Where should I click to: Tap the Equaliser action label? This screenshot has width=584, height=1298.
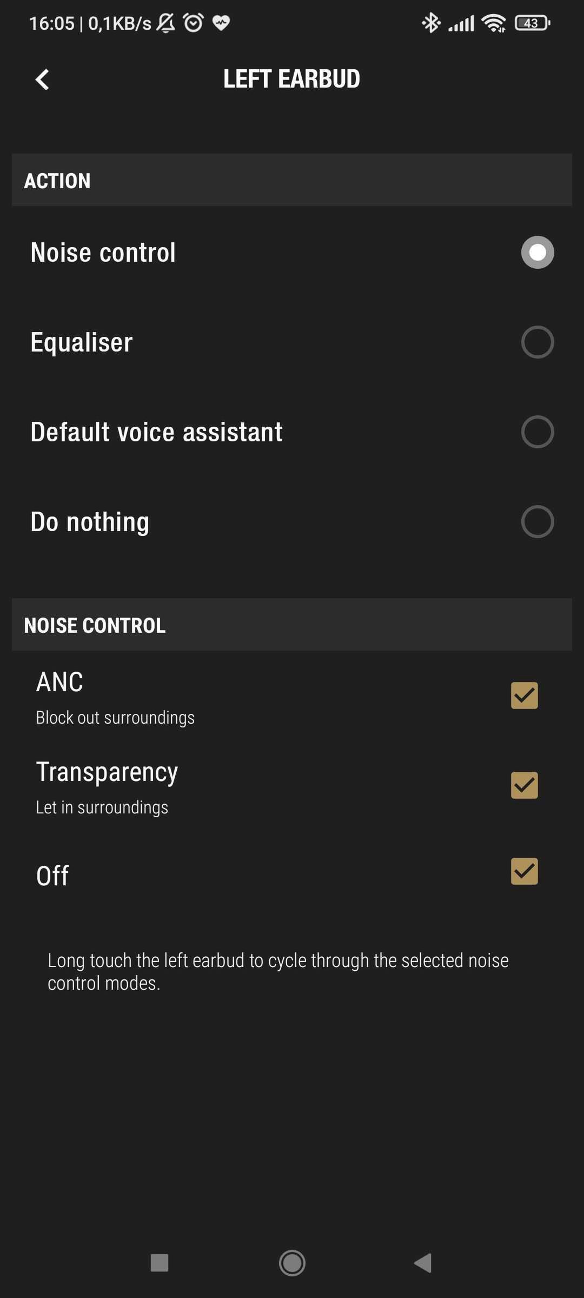(82, 342)
